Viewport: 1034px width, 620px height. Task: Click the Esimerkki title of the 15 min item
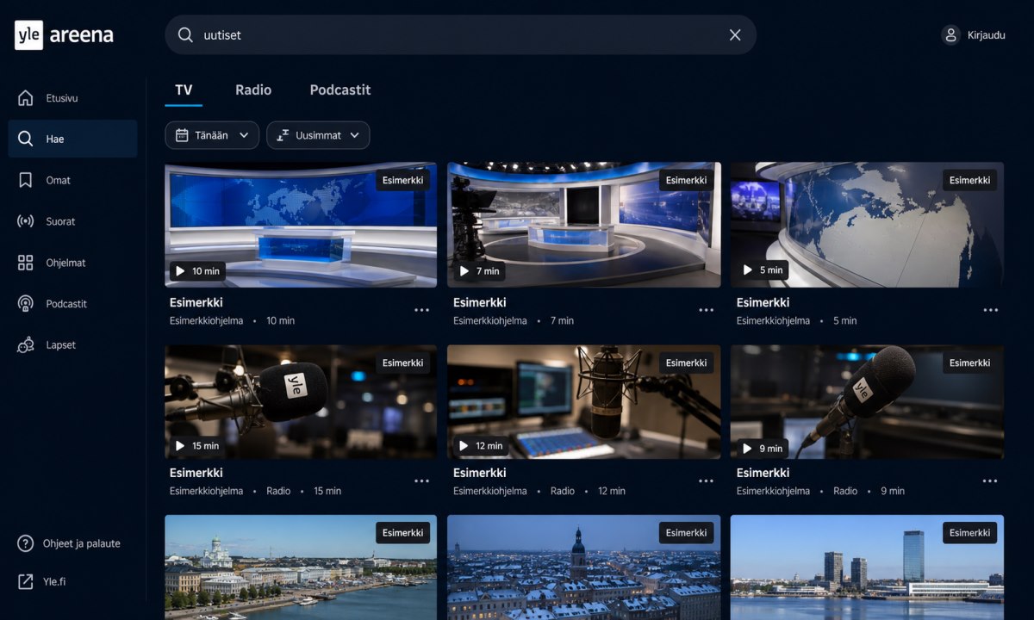click(196, 473)
